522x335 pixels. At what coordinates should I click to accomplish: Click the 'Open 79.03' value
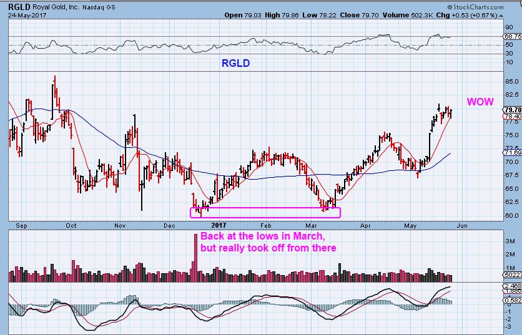click(x=243, y=16)
